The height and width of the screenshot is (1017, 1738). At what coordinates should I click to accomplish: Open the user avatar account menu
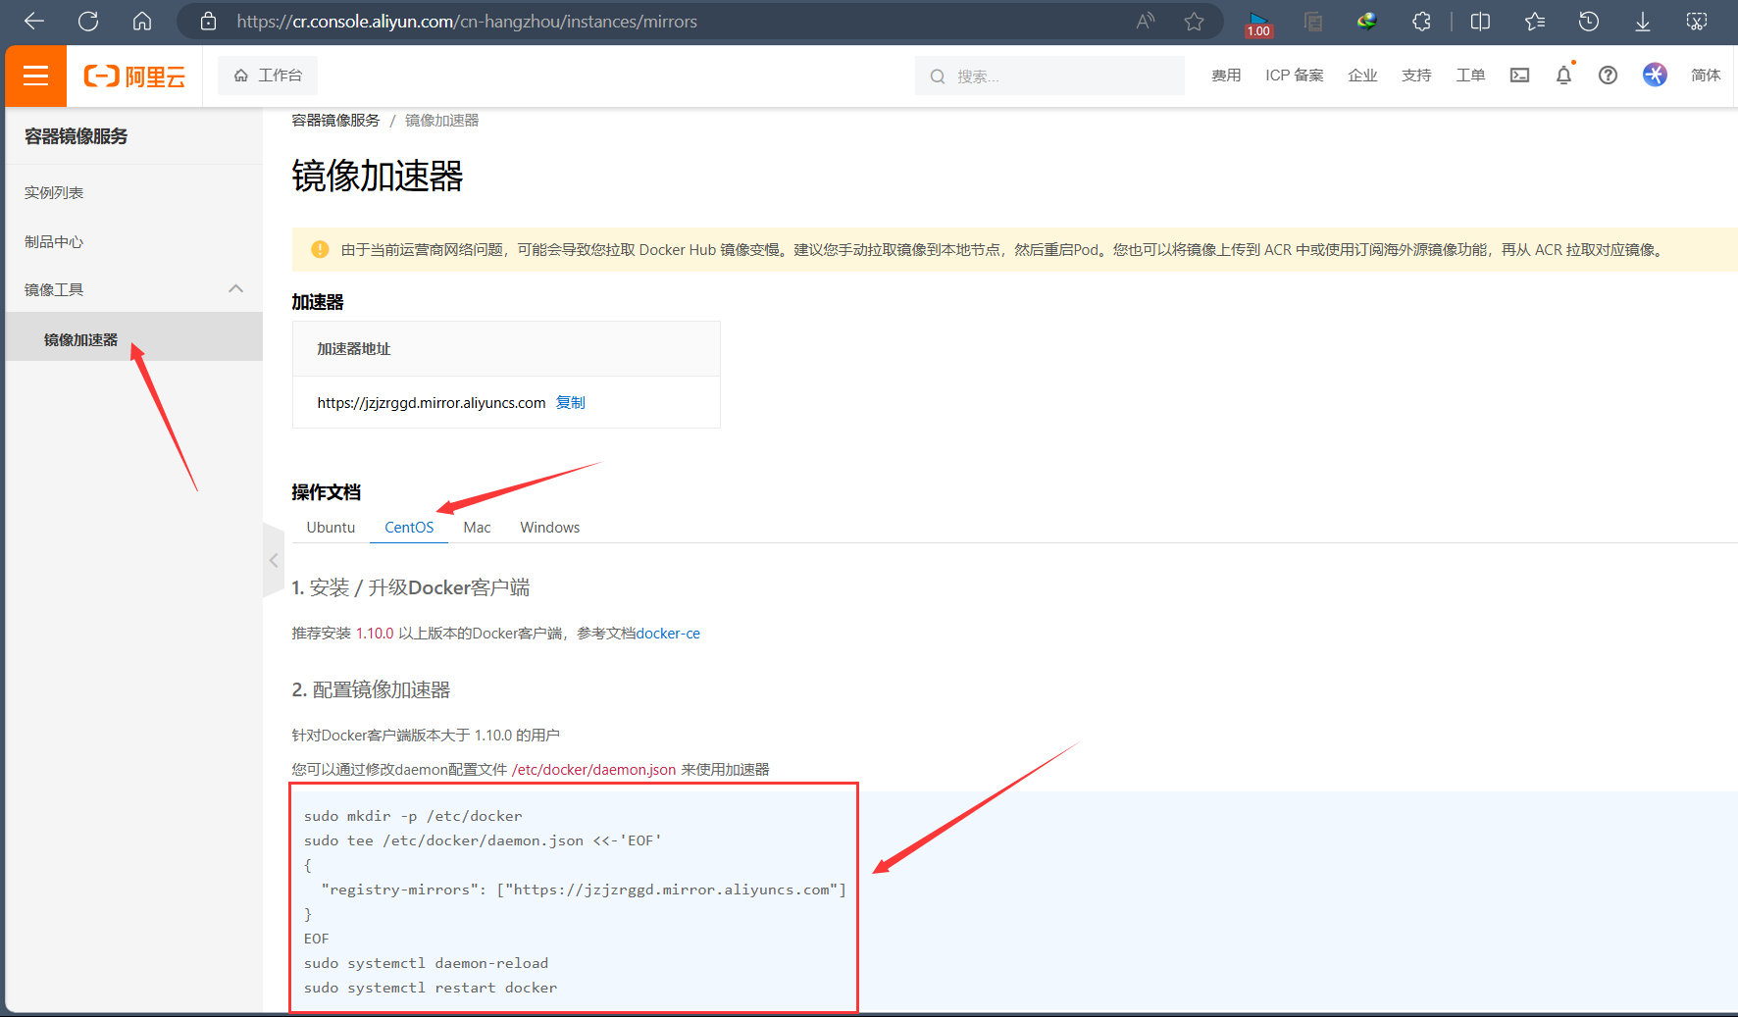[1655, 76]
